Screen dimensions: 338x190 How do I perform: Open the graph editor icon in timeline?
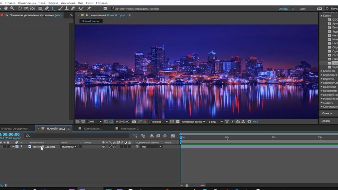(173, 136)
